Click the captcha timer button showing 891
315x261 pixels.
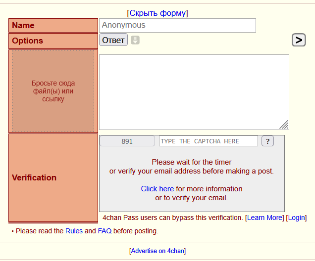(127, 141)
